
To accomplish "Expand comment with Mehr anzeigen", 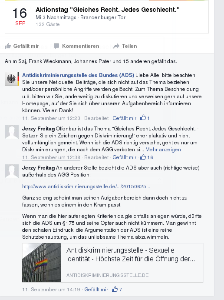I will click(163, 150).
